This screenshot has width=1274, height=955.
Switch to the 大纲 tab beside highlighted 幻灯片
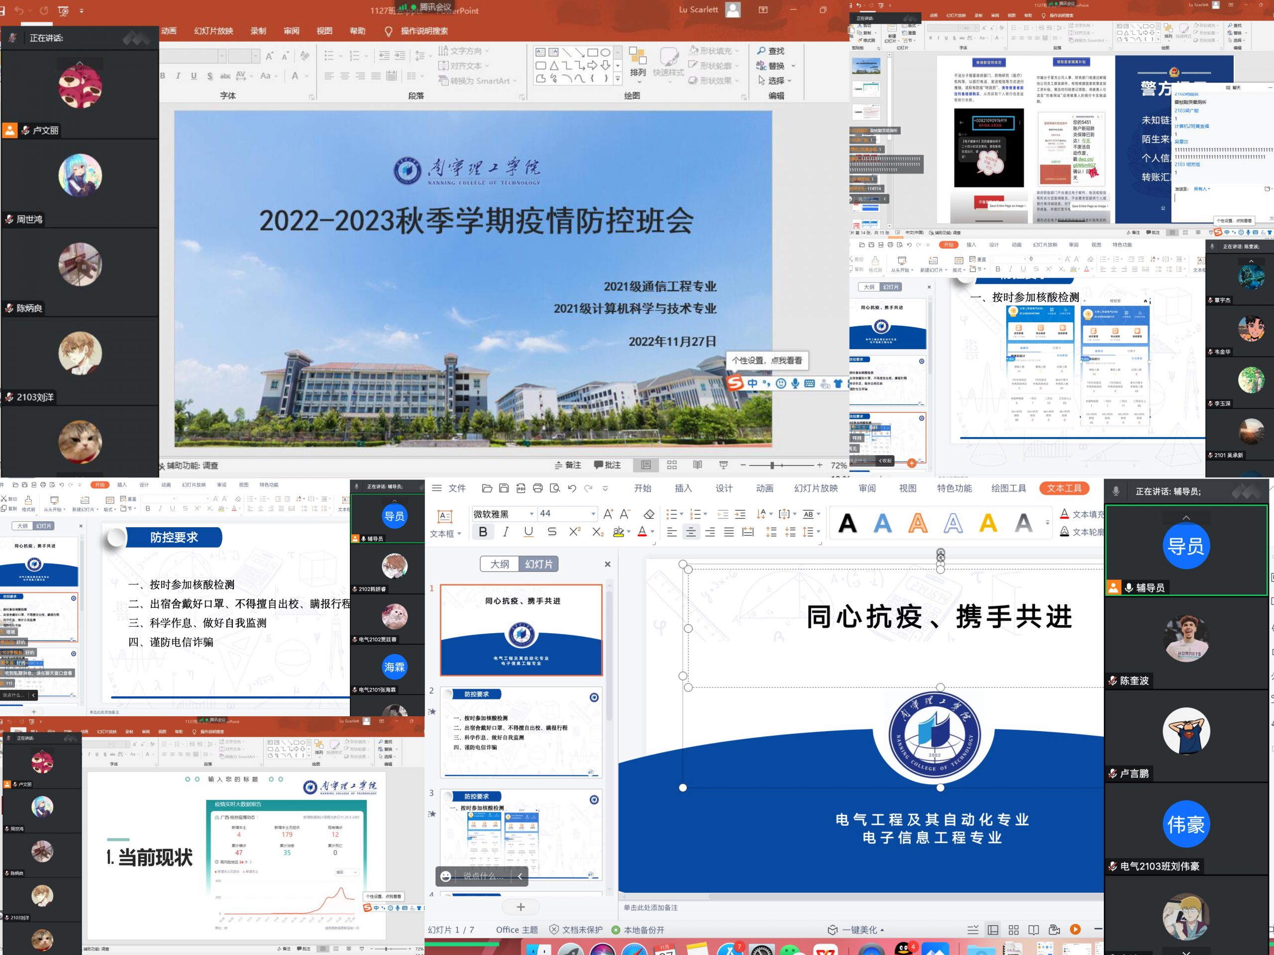coord(499,564)
